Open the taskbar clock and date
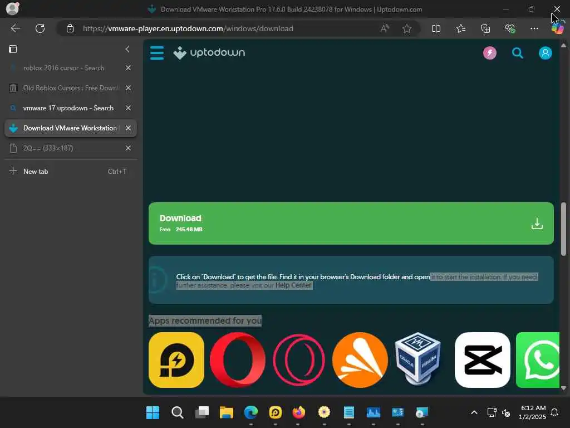This screenshot has width=570, height=428. (532, 412)
